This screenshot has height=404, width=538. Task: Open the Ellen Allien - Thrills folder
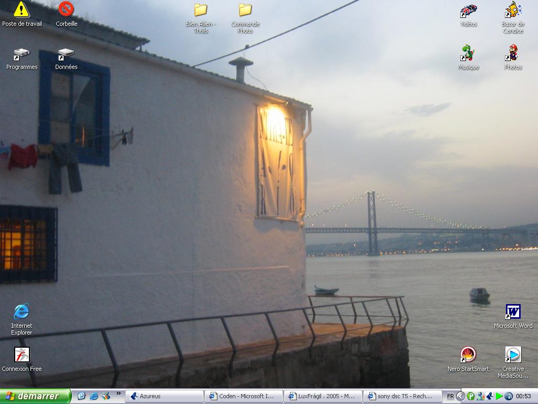[200, 10]
